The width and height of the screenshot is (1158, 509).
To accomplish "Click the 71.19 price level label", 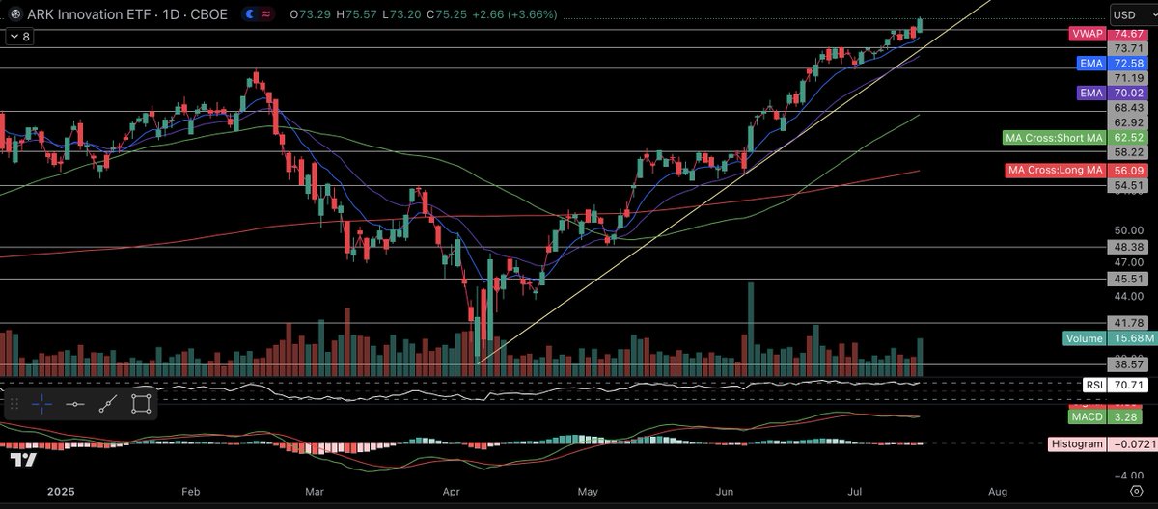I will (x=1128, y=78).
